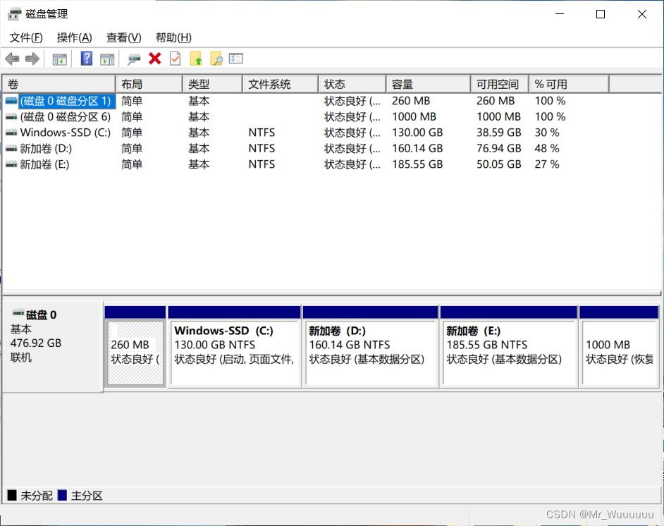Select the 260 MB partition block

135,346
